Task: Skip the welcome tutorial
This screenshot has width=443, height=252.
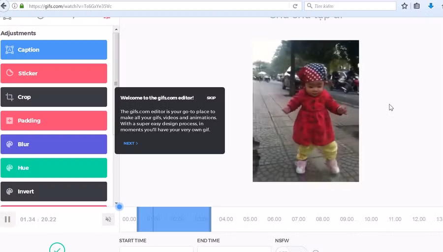Action: 211,98
